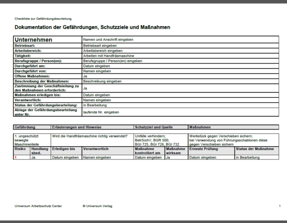Click footer text "Universum Arbeitsschutz Center"
Screen dimensions: 287x223
(38, 206)
